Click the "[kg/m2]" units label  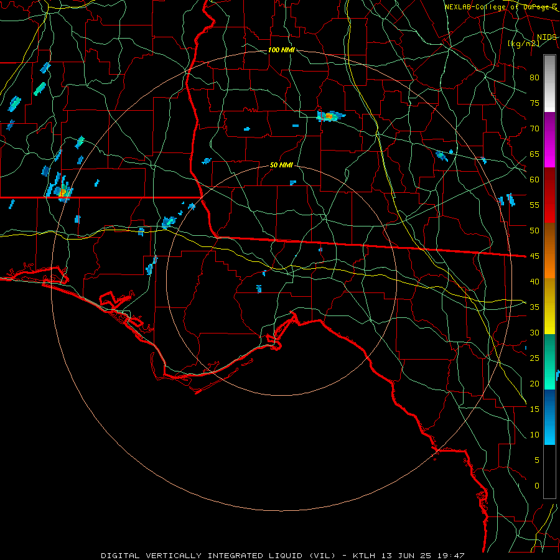click(x=523, y=44)
